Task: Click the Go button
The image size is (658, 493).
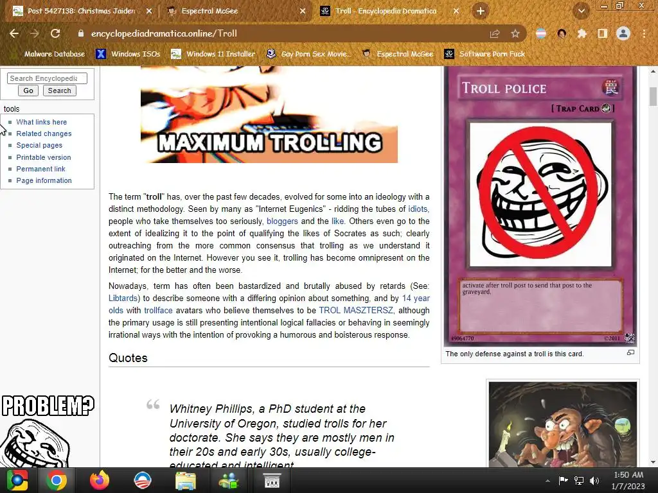Action: [28, 91]
